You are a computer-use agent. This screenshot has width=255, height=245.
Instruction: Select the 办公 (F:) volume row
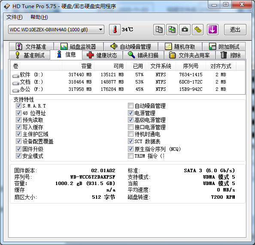127,89
